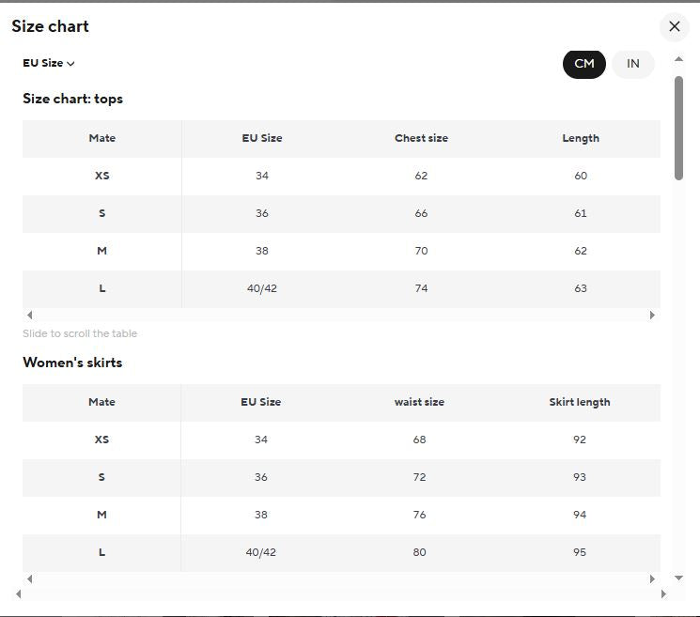700x617 pixels.
Task: Click the XS row in tops table
Action: coord(341,176)
